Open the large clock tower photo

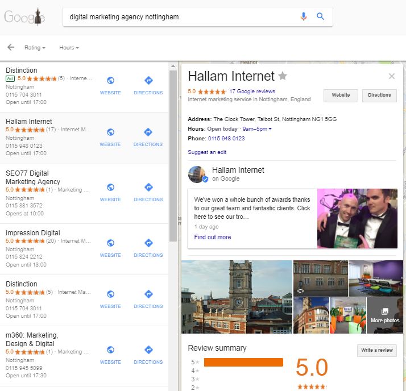point(237,297)
